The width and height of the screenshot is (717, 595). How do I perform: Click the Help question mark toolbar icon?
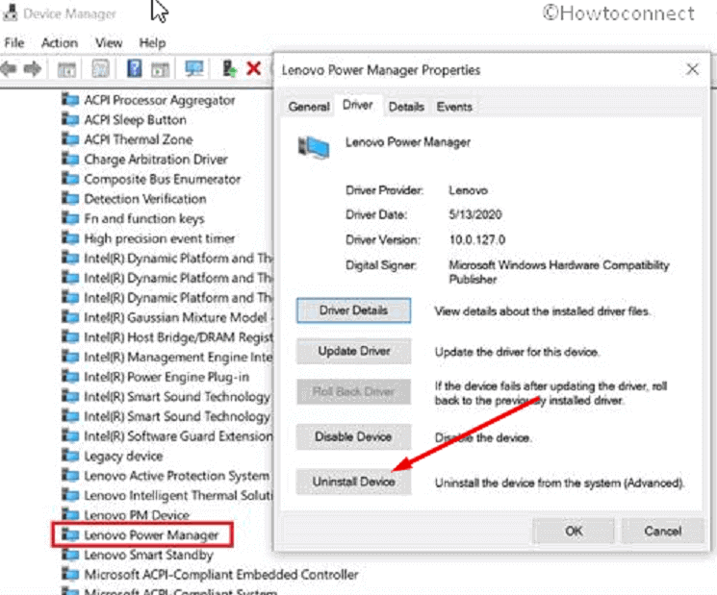(134, 69)
